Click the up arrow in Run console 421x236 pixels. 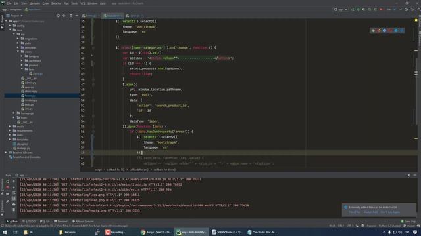(x=14, y=182)
